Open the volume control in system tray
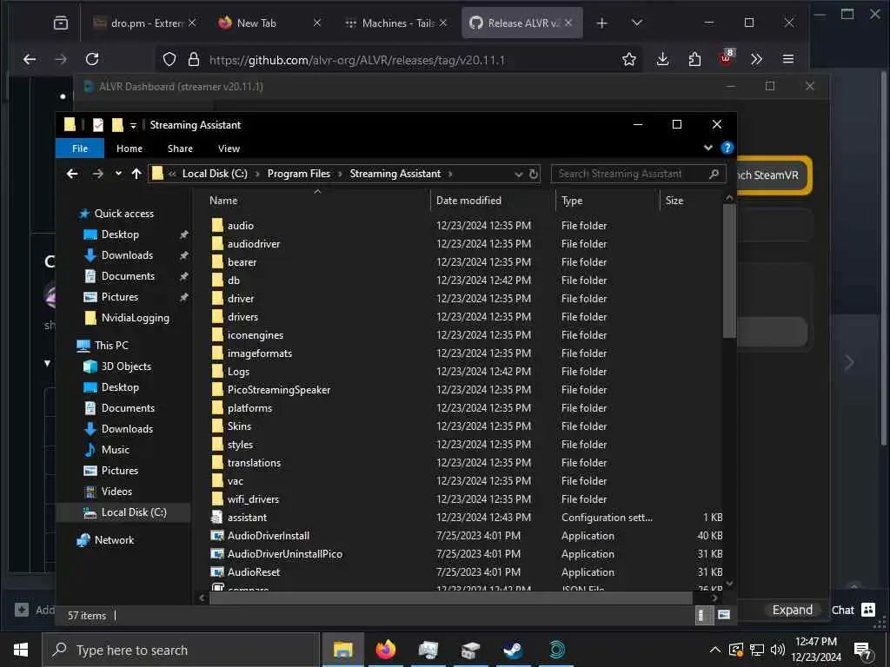The height and width of the screenshot is (667, 890). coord(778,650)
